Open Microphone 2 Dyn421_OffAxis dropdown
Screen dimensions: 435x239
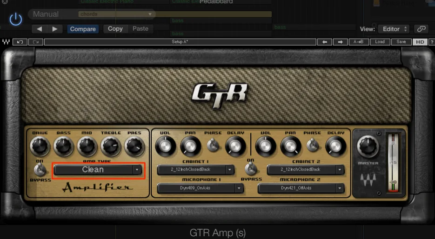coord(301,188)
